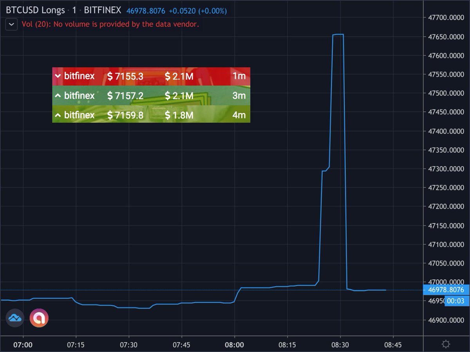
Task: Collapse the Vol (20) indicator legend chevron
Action: (11, 24)
